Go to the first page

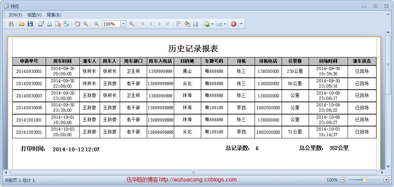tap(143, 24)
